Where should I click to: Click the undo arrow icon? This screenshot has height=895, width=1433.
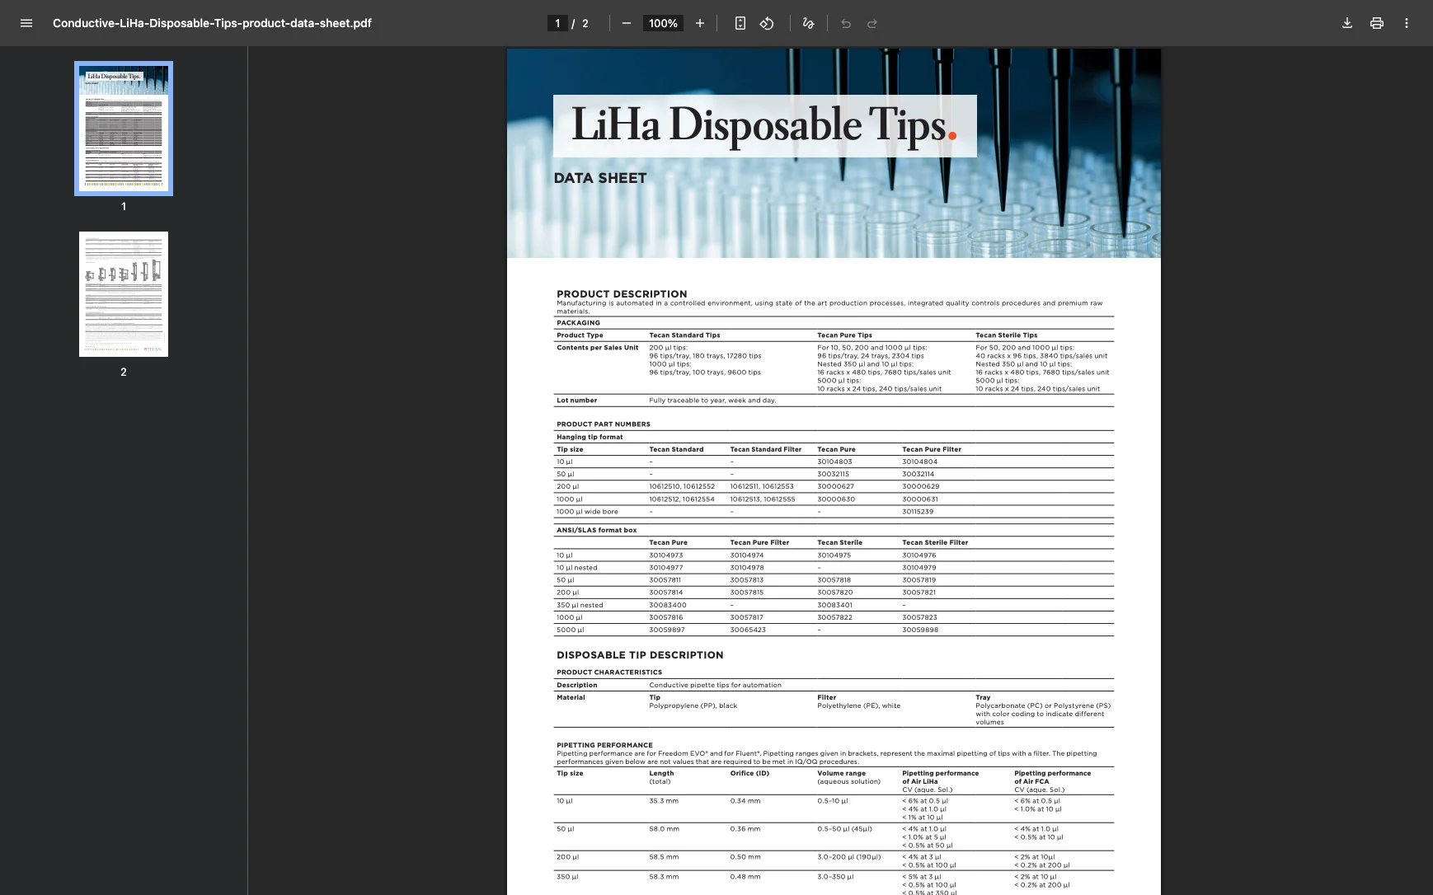846,23
